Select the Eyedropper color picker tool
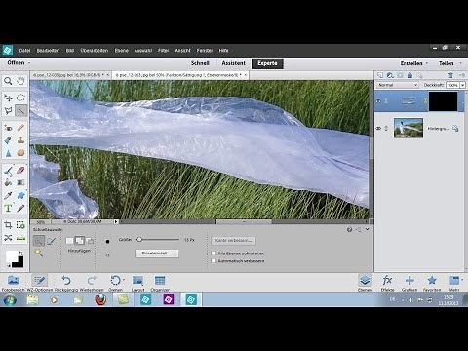The width and height of the screenshot is (468, 351). (x=8, y=195)
